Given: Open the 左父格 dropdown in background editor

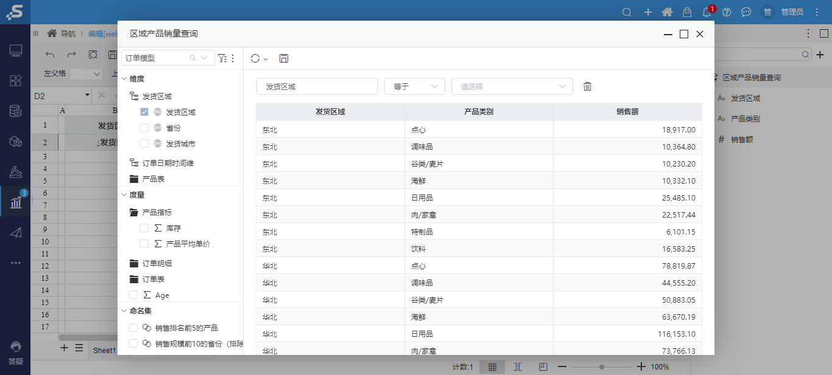Looking at the screenshot, I should point(86,74).
